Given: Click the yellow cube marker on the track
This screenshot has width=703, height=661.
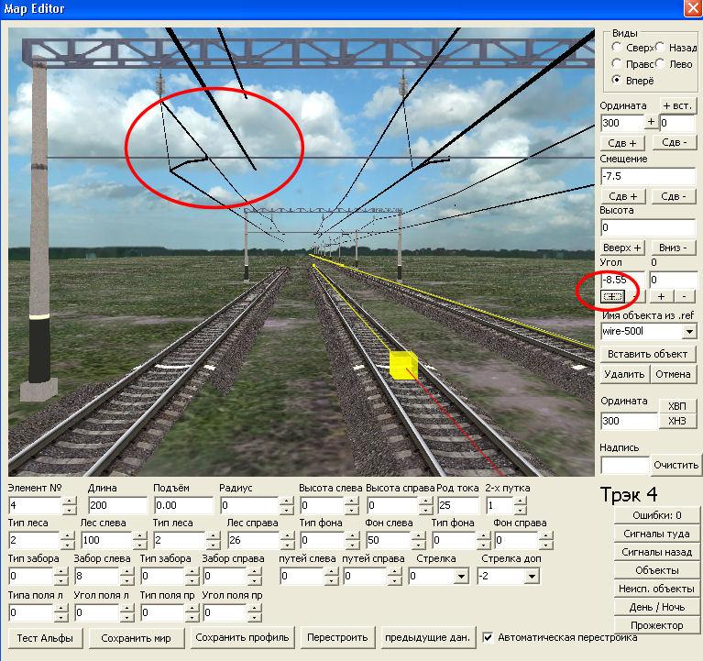Looking at the screenshot, I should coord(402,364).
